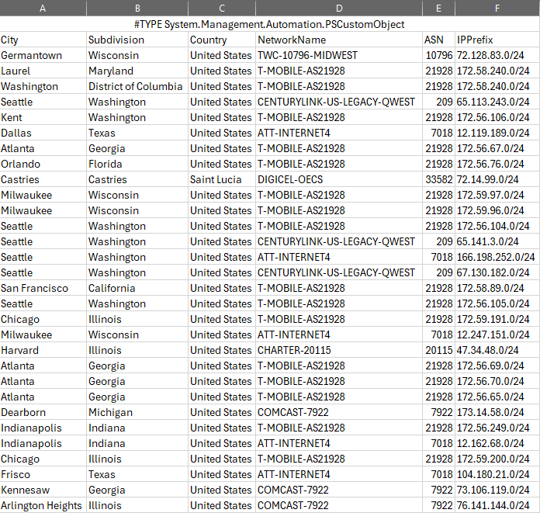Click IP prefix 12.247.151.0/24
Viewport: 540px width, 513px height.
point(497,334)
